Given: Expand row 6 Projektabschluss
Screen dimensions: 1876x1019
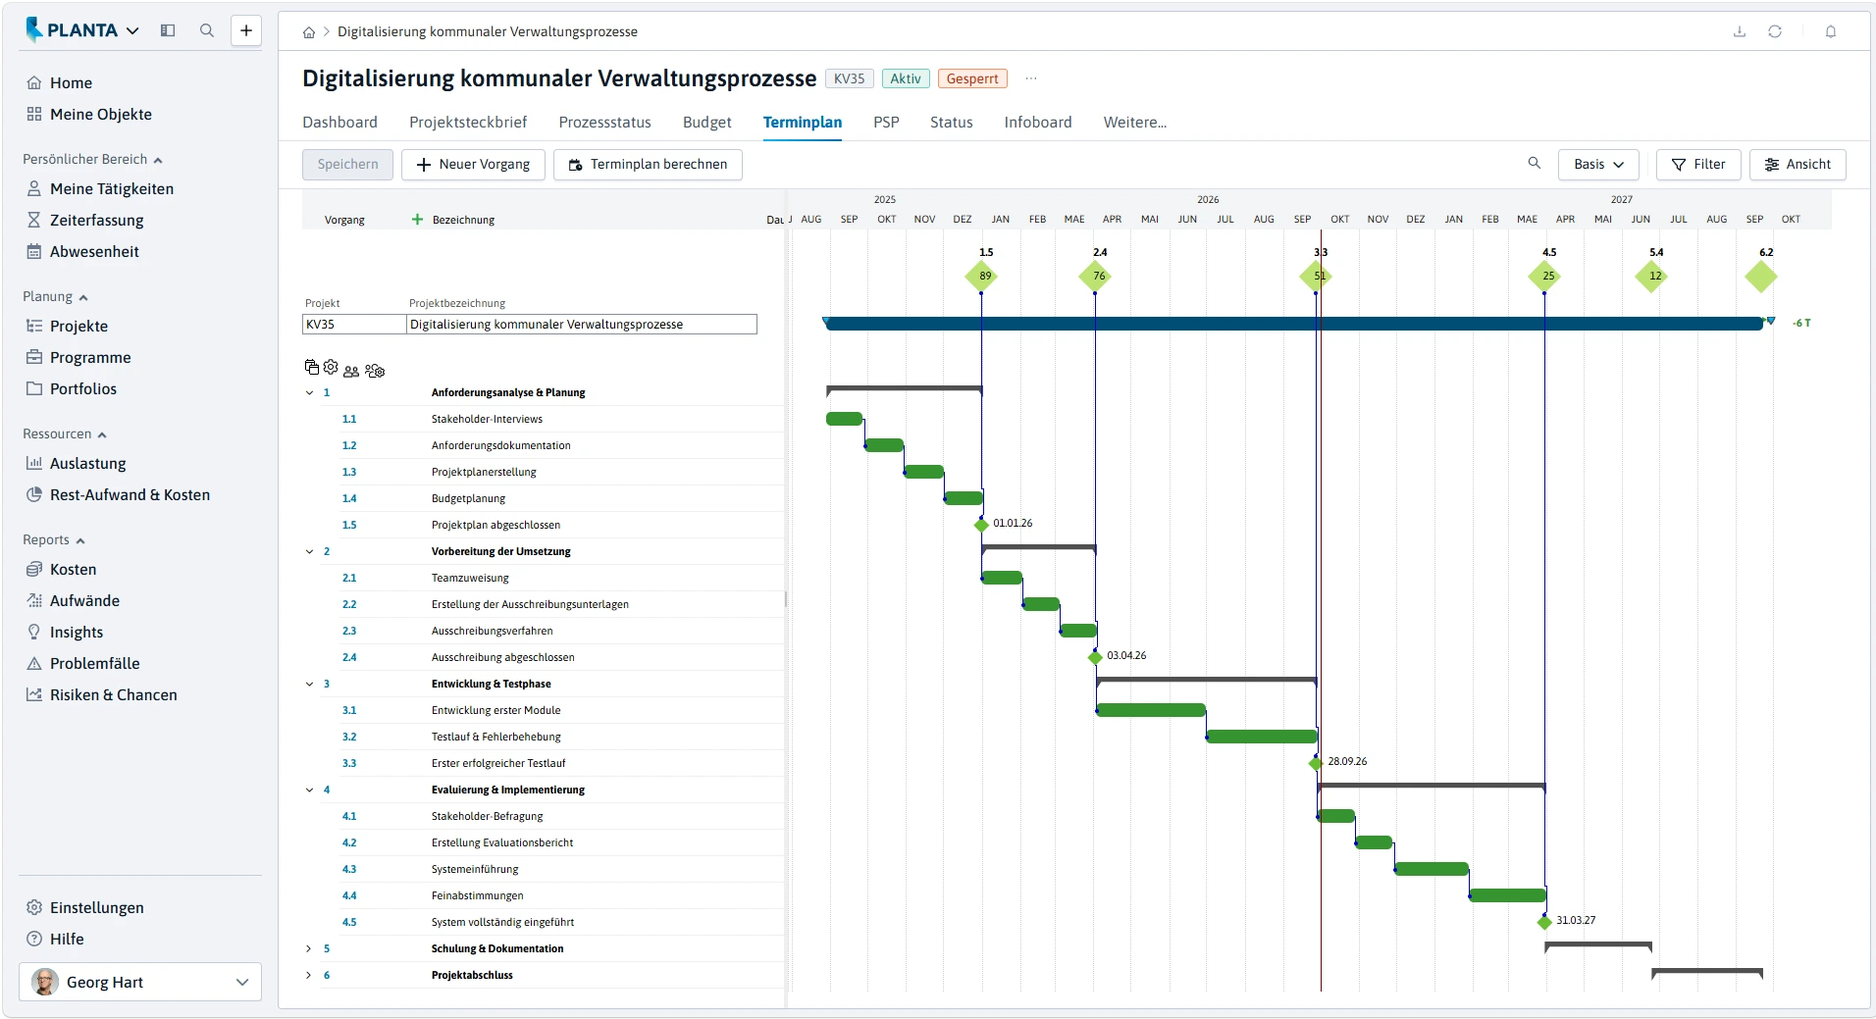Looking at the screenshot, I should (309, 975).
